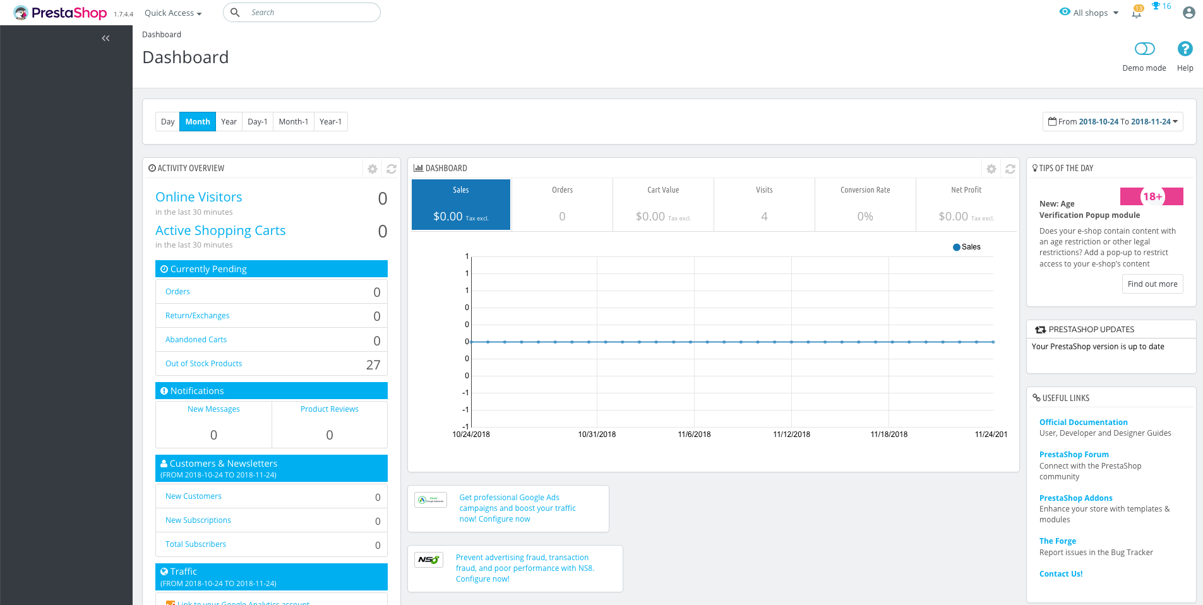Toggle the Sales legend marker in chart
The height and width of the screenshot is (605, 1203).
pyautogui.click(x=956, y=247)
